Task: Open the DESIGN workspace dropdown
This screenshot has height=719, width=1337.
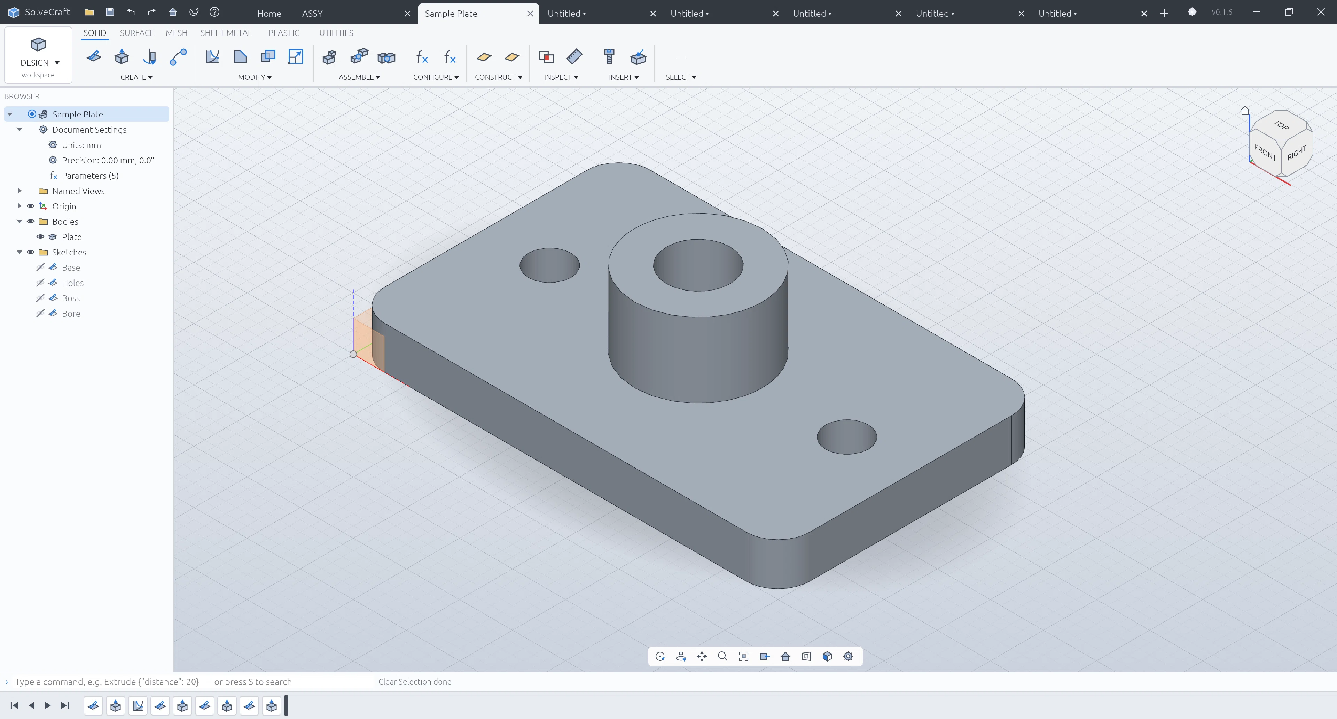Action: [38, 55]
